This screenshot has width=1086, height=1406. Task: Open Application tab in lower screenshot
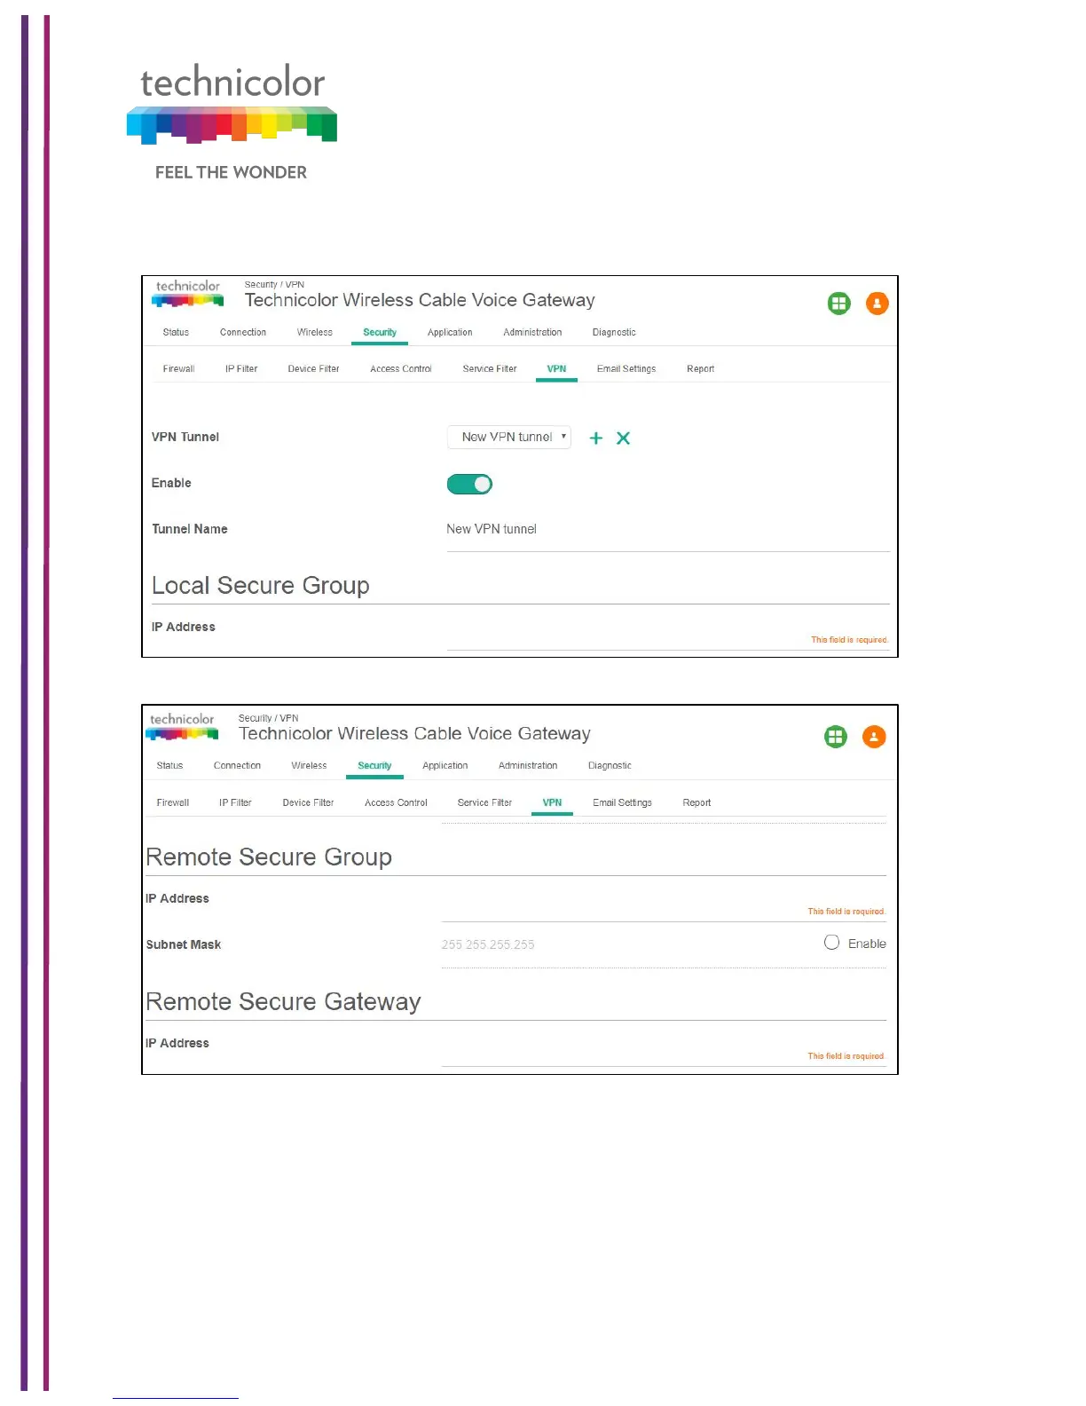[x=445, y=765]
